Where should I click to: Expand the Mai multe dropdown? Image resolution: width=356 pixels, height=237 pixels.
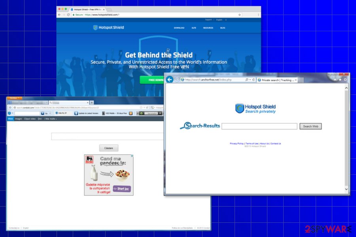pyautogui.click(x=51, y=118)
